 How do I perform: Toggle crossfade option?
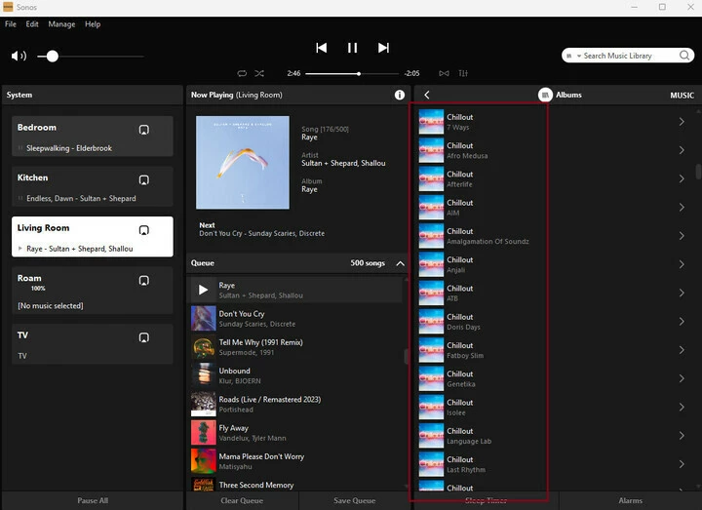[444, 73]
